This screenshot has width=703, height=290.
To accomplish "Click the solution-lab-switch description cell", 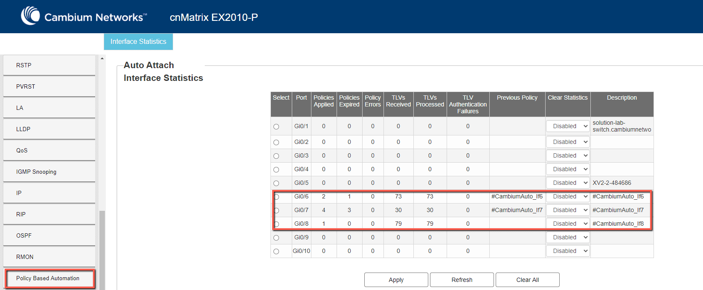I will 622,126.
